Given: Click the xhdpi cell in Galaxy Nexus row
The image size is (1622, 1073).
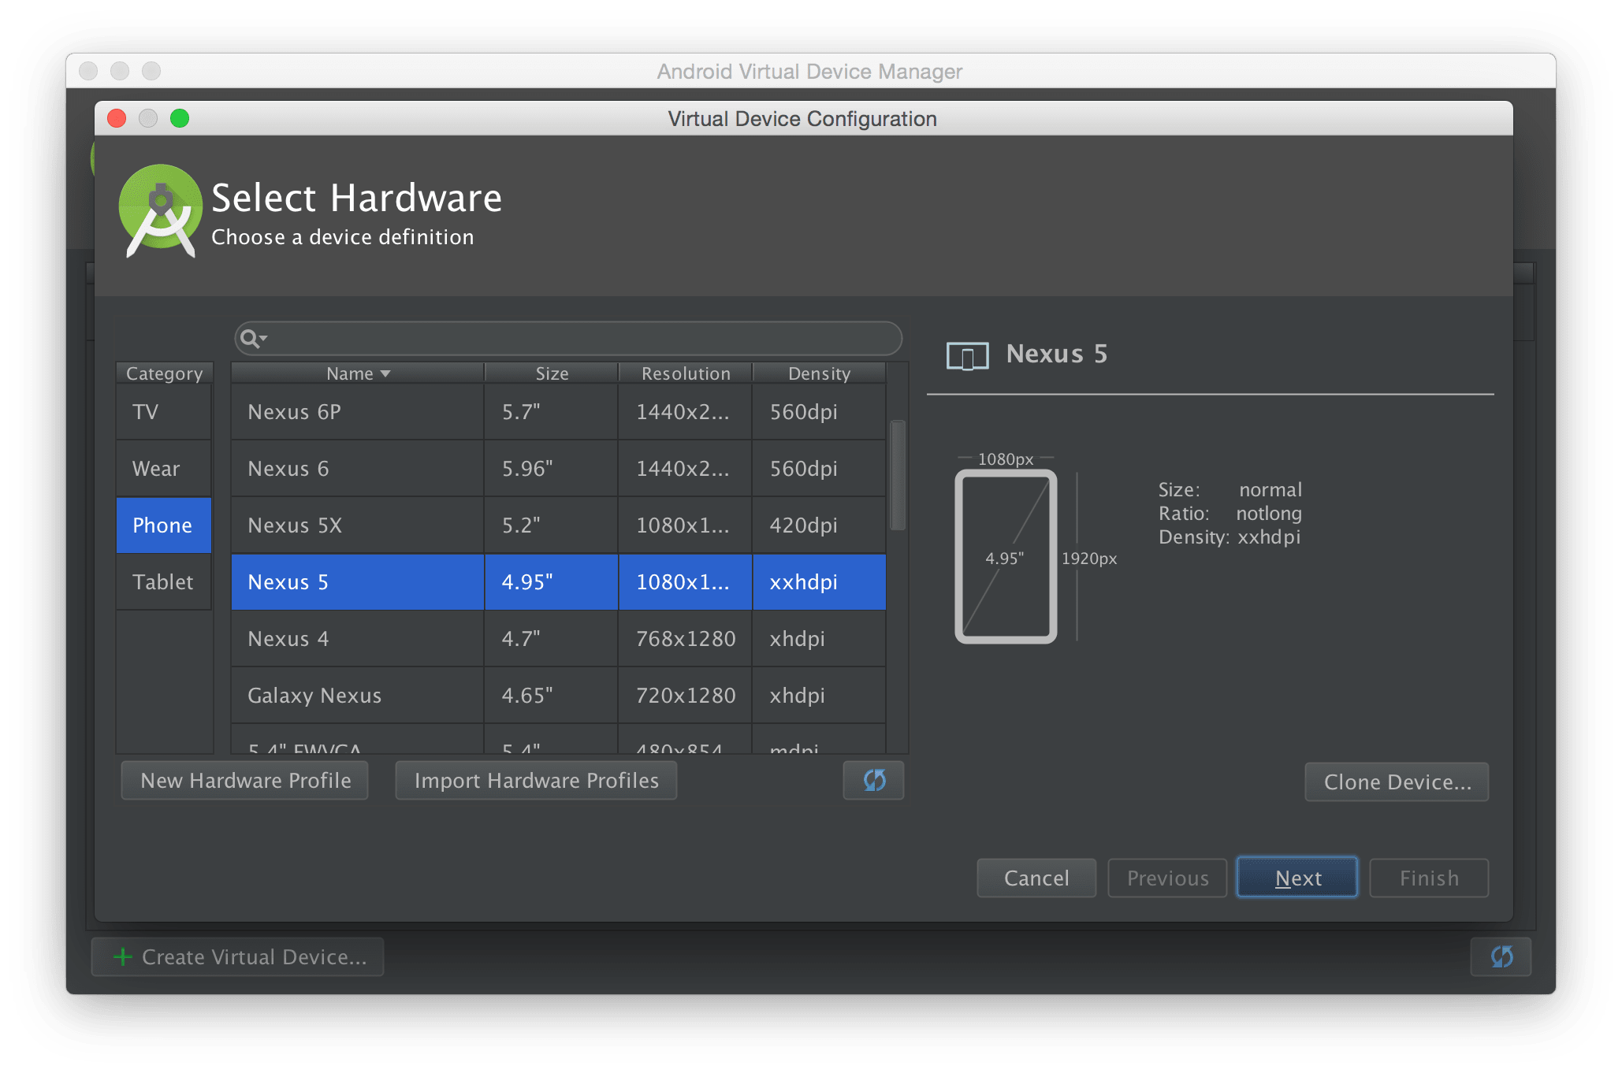Looking at the screenshot, I should [820, 696].
